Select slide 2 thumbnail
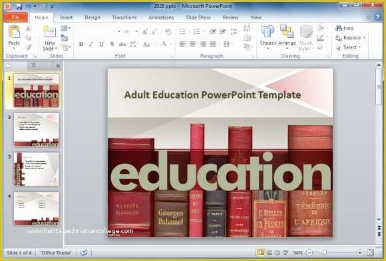 37,130
